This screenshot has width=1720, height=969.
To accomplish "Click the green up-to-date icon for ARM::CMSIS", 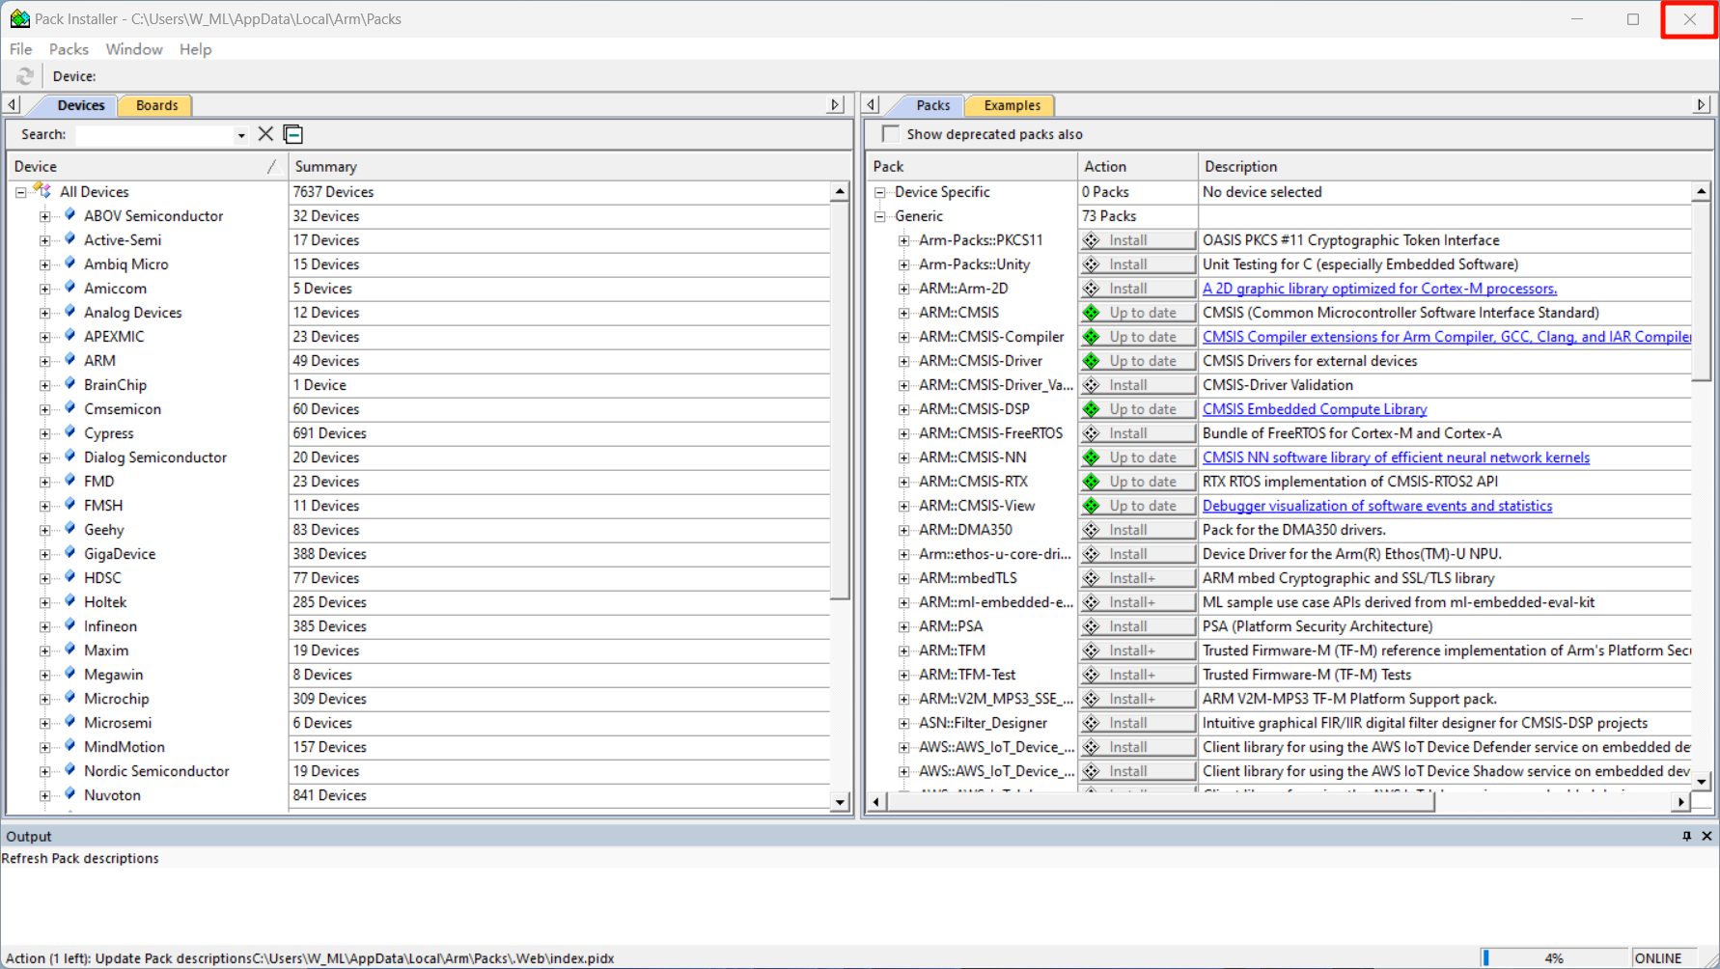I will point(1092,313).
